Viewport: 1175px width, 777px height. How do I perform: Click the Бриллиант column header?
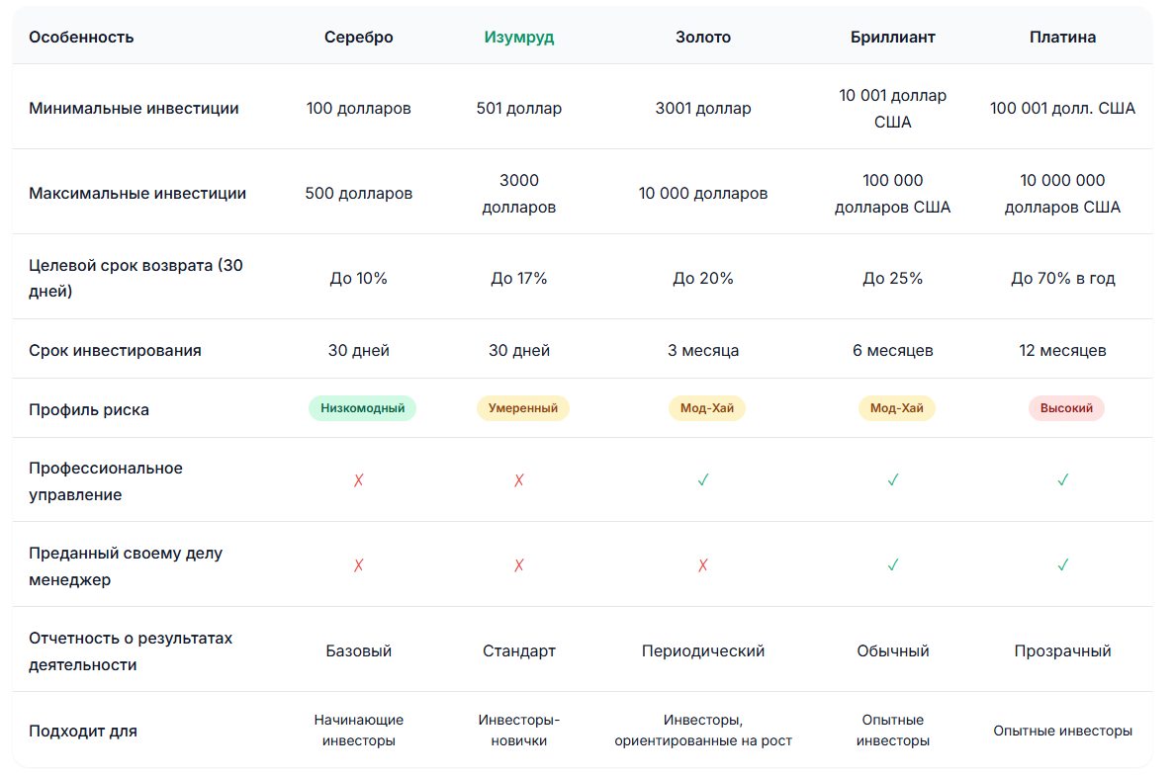893,38
